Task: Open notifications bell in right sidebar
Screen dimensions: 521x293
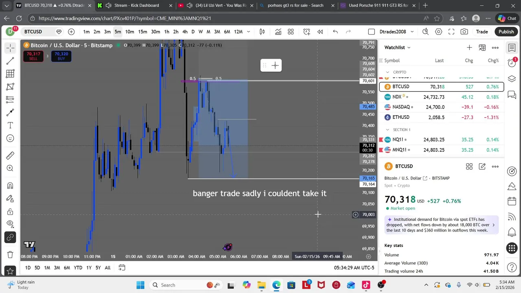Action: (512, 232)
